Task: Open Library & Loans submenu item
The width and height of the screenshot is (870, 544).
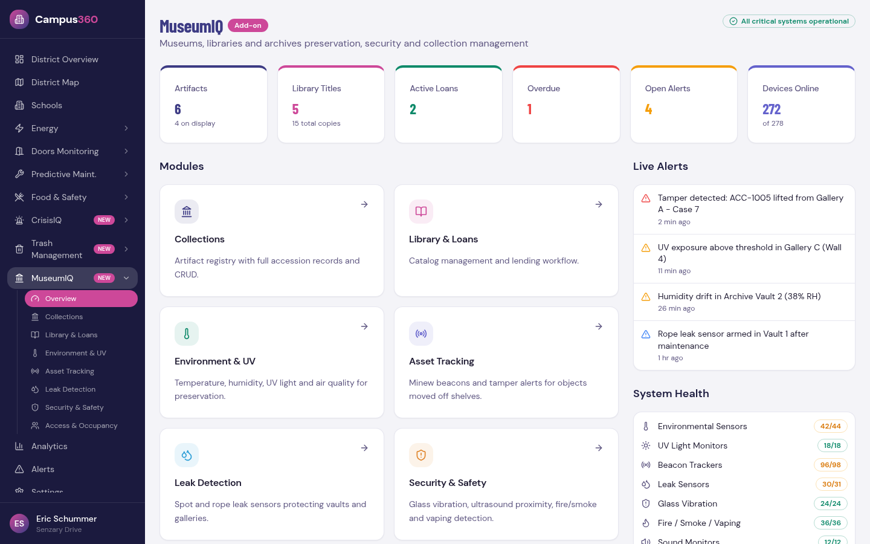Action: (81, 335)
